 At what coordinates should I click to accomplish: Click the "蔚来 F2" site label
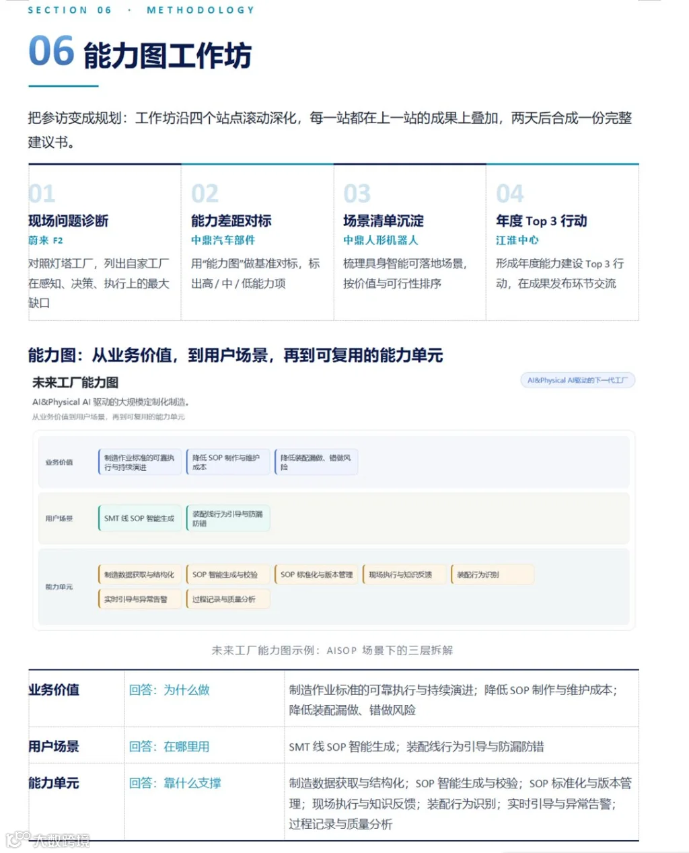click(x=46, y=240)
